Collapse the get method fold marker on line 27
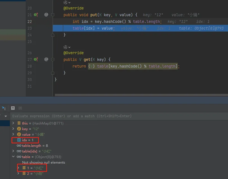 point(53,59)
